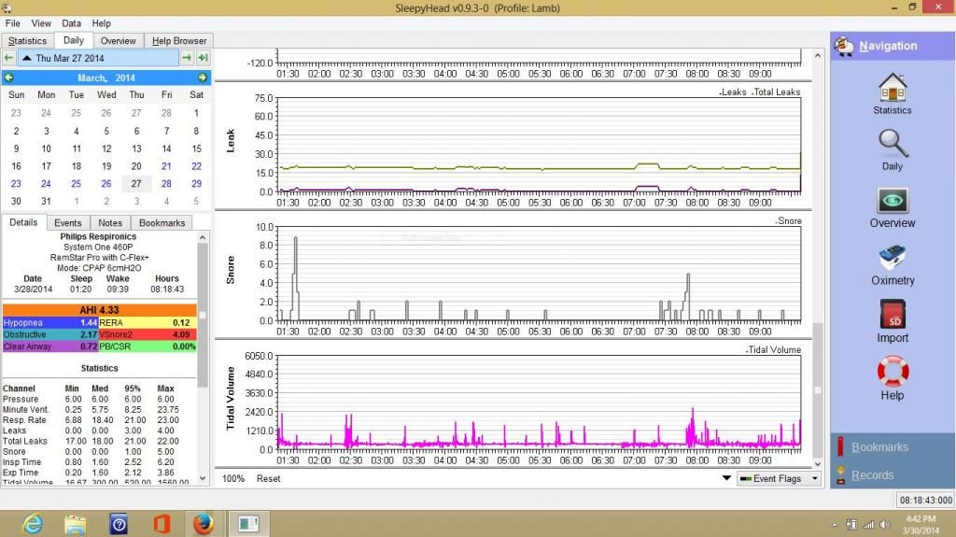Go to previous month in calendar
The image size is (956, 537).
(x=9, y=78)
